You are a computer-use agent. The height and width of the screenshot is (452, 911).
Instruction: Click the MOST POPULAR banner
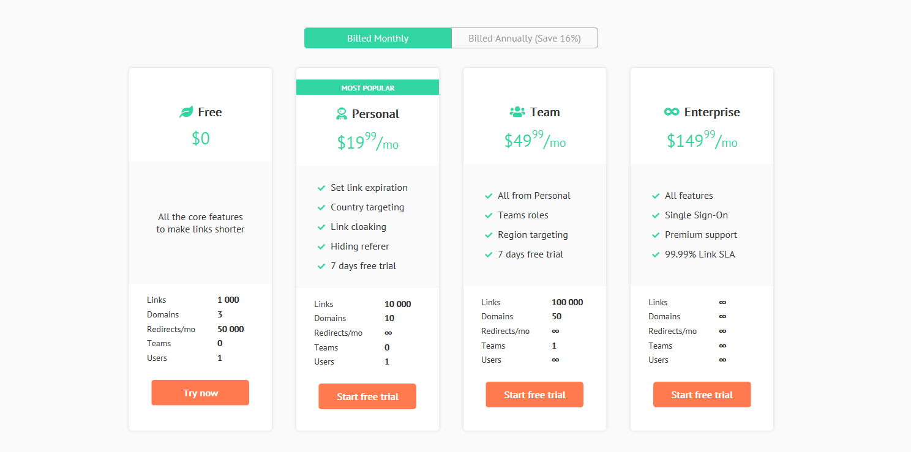point(367,87)
